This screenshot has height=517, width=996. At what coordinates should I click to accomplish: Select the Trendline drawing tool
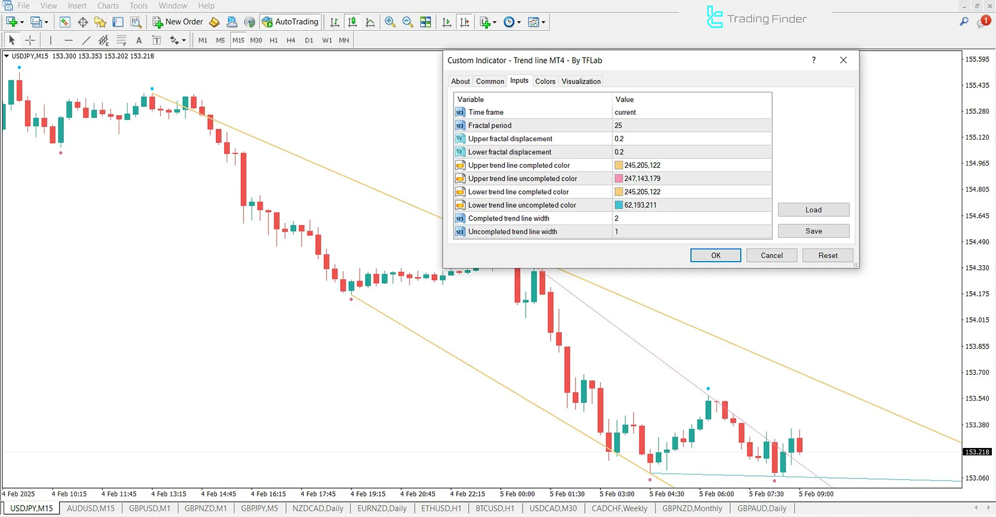point(86,39)
